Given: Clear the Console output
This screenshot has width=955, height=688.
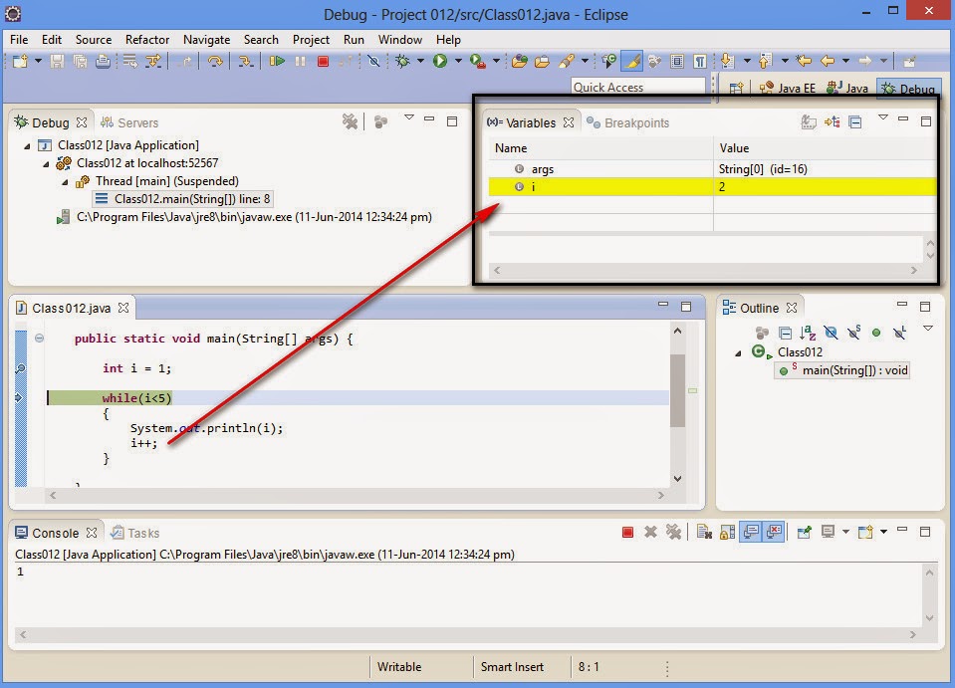Looking at the screenshot, I should click(x=703, y=532).
